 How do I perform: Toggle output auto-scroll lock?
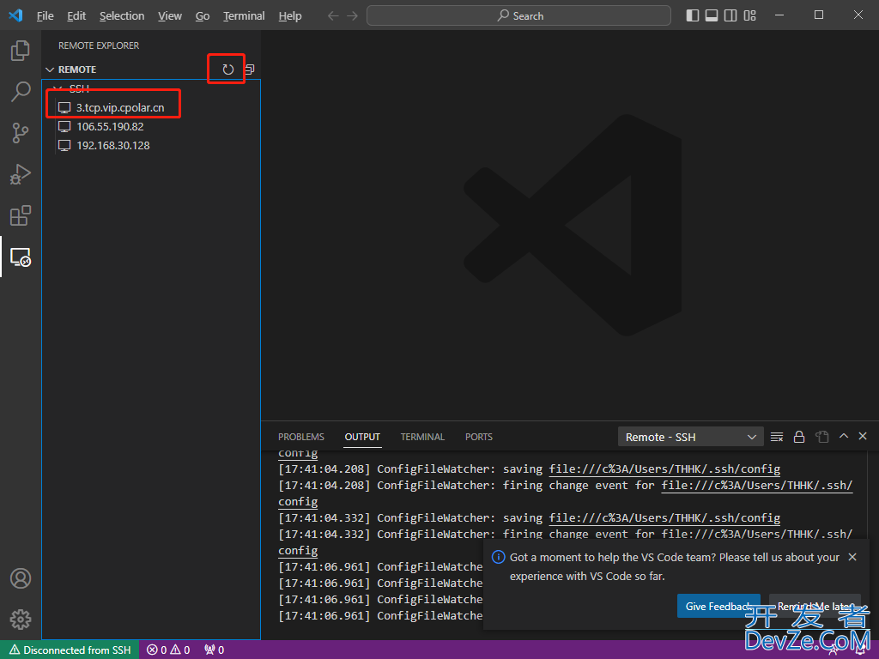click(x=799, y=437)
